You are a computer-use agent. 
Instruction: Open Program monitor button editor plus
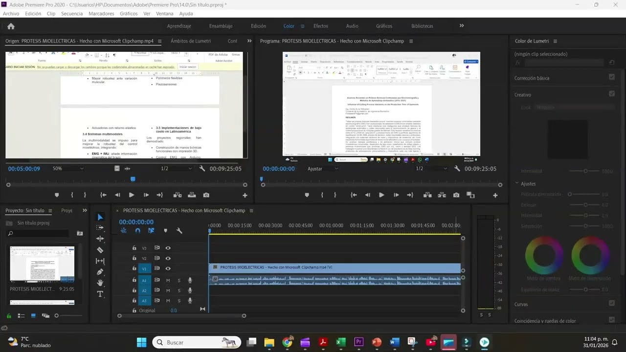pyautogui.click(x=495, y=196)
